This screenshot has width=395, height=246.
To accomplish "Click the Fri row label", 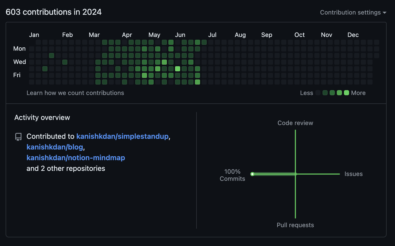I will tap(17, 75).
